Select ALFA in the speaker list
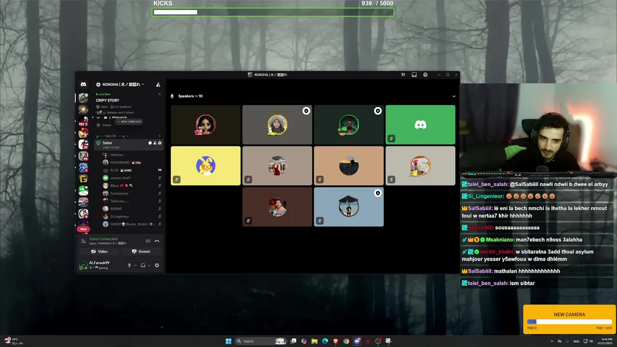Viewport: 617px width, 347px height. coord(132,170)
